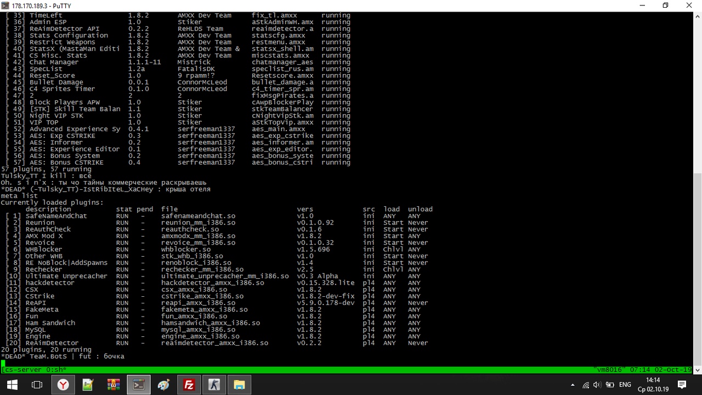Click the 'Chat Manager' plugin name
Screen dimensions: 702x395
54,62
